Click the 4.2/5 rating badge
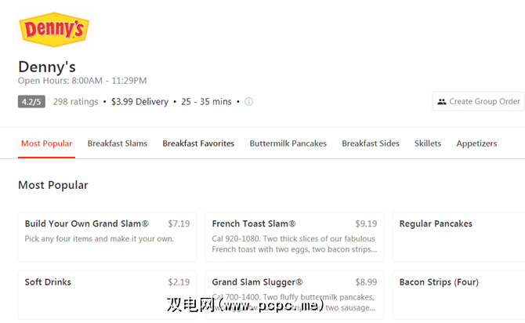Screen dimensions: 525x323 pos(32,101)
